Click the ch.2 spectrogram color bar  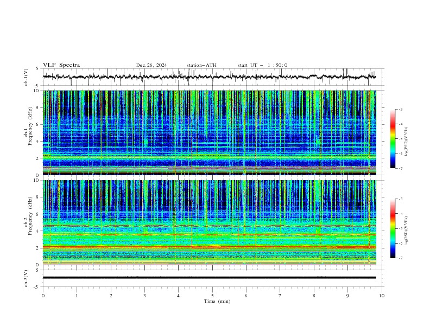pos(393,228)
